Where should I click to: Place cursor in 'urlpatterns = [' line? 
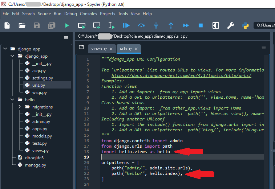pos(120,163)
